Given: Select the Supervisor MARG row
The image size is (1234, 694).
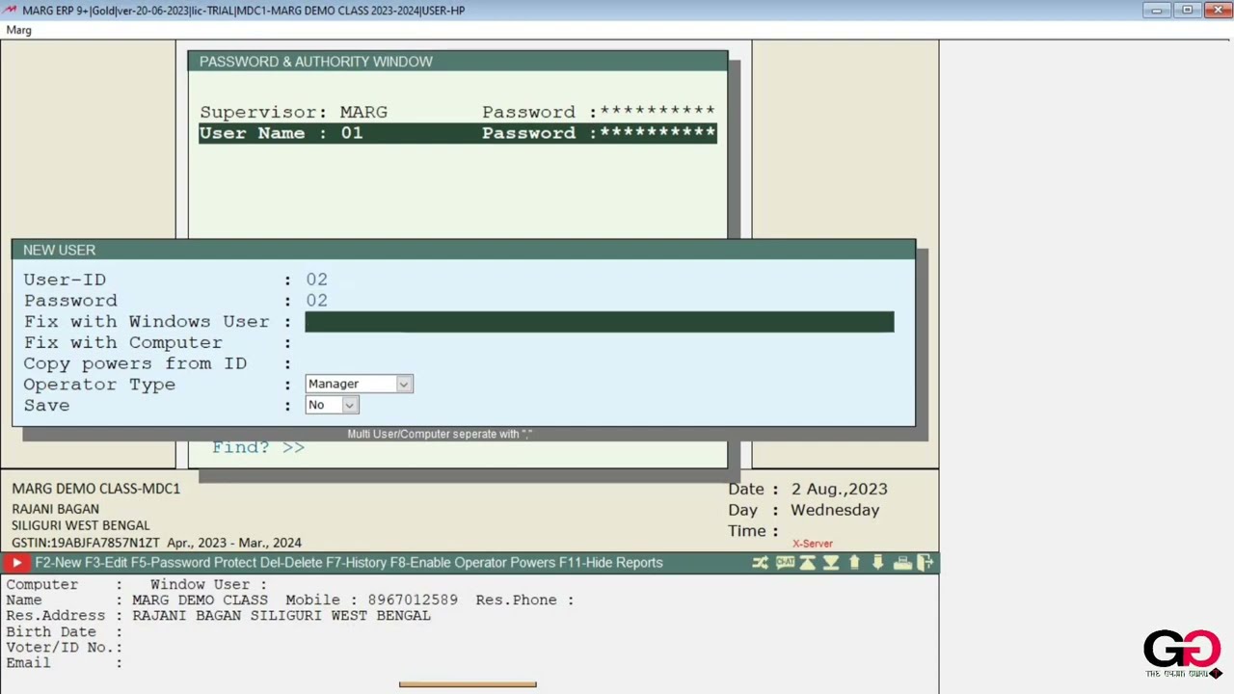Looking at the screenshot, I should pyautogui.click(x=457, y=112).
